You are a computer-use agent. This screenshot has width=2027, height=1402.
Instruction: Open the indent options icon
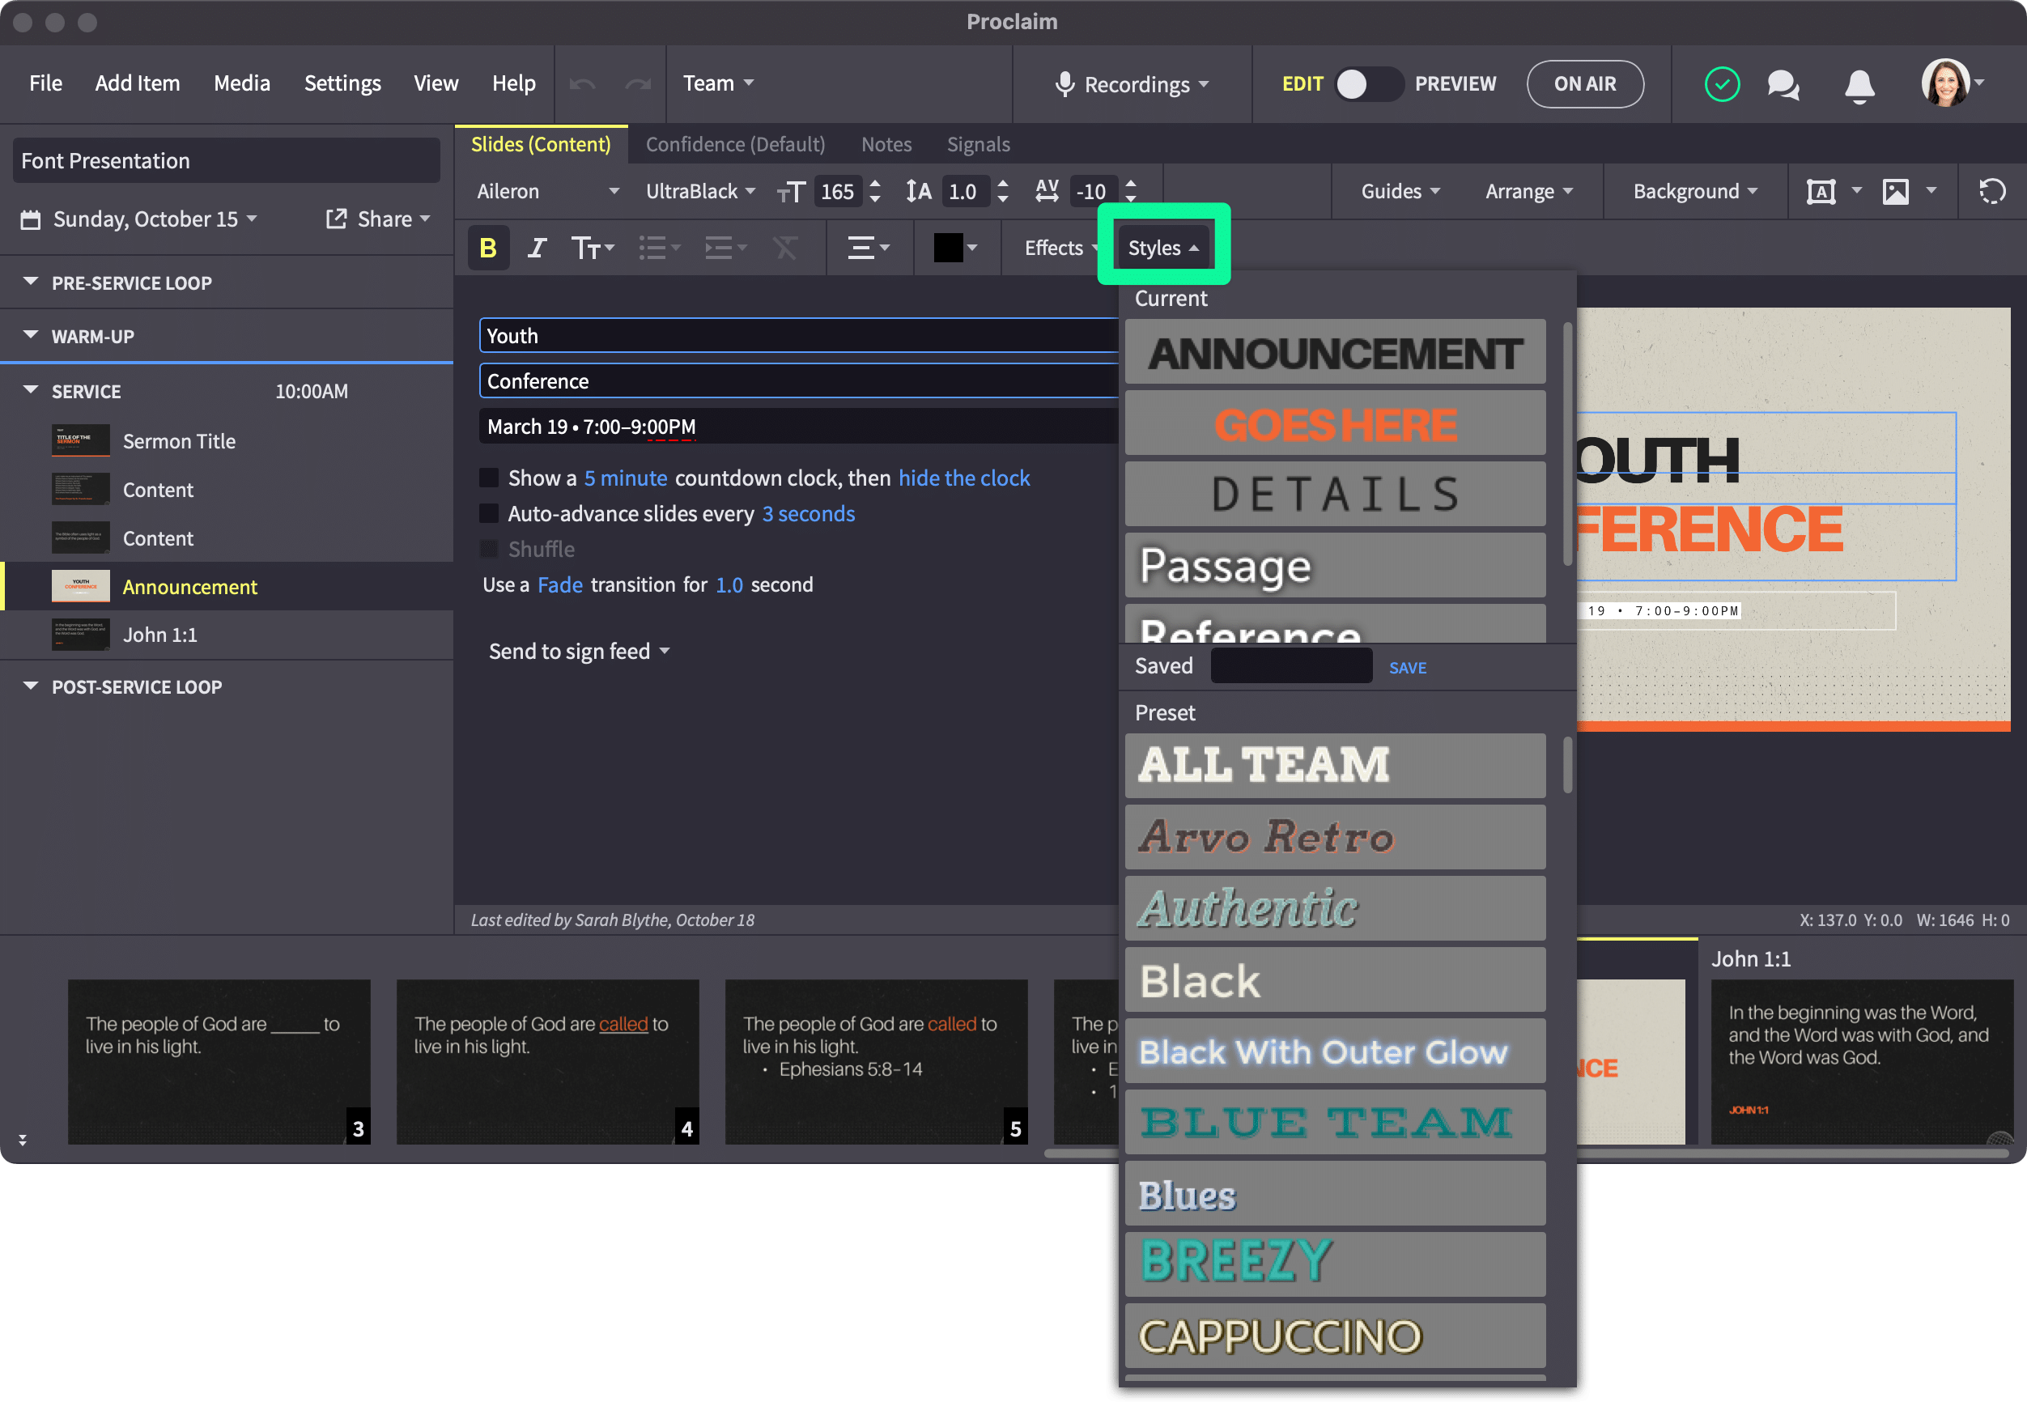(725, 249)
